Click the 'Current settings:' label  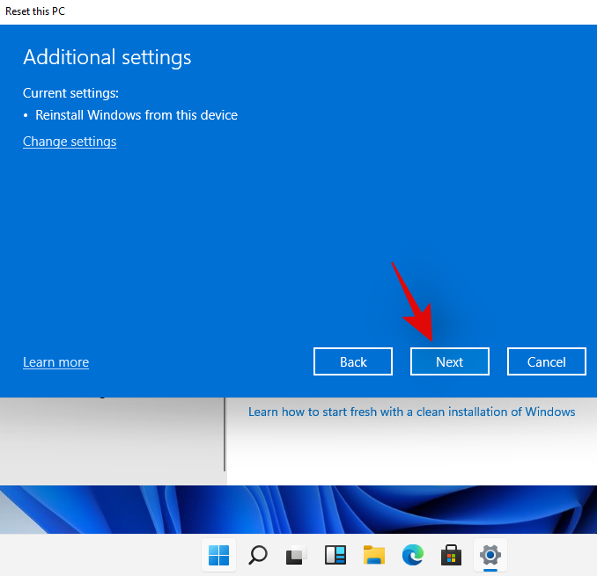tap(70, 93)
